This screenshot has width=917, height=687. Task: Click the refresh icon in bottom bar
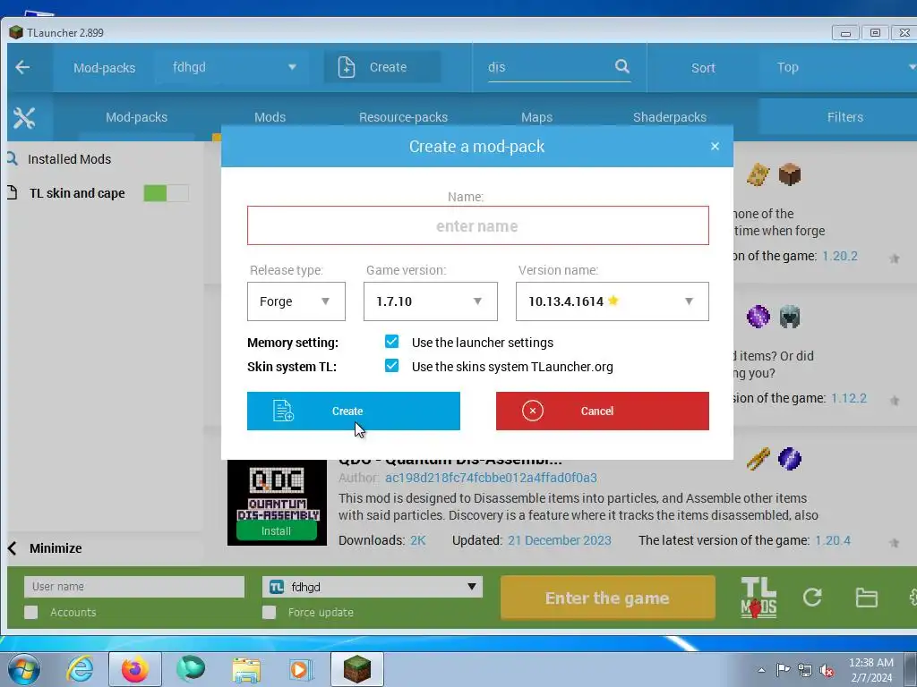tap(811, 597)
